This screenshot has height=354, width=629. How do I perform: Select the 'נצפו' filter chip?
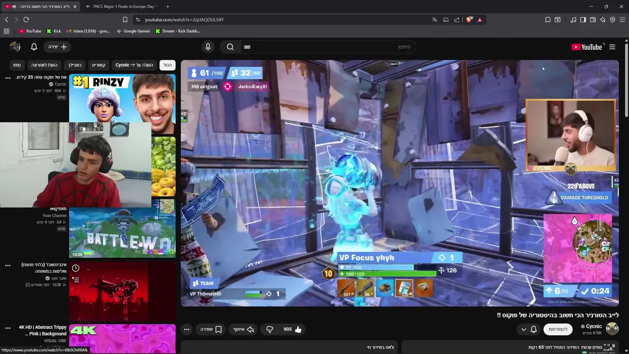click(x=17, y=65)
